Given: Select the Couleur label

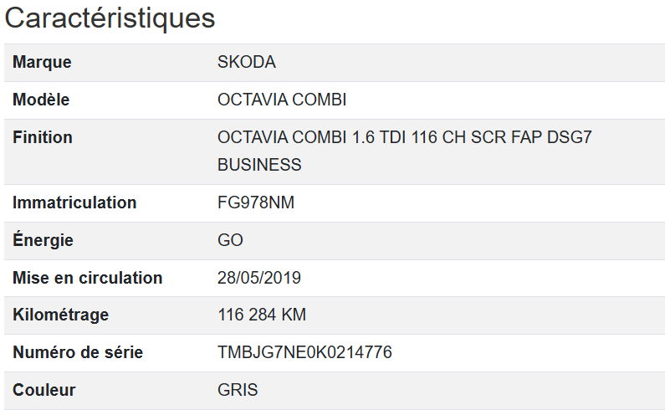Looking at the screenshot, I should point(44,390).
